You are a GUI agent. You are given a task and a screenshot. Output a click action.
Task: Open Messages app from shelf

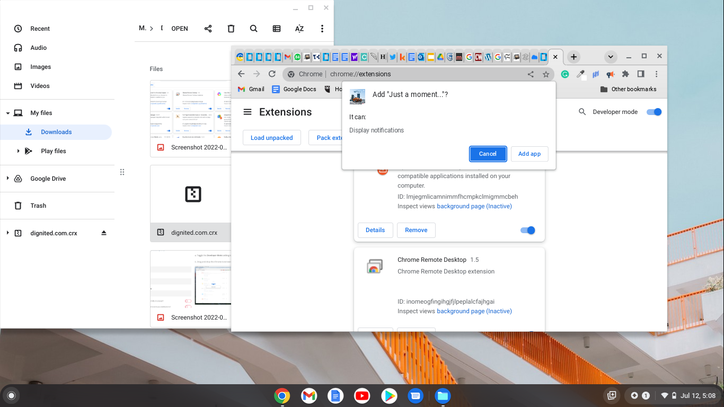tap(416, 395)
